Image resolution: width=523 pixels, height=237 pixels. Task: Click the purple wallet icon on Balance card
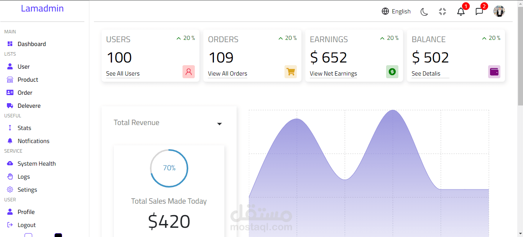point(494,72)
